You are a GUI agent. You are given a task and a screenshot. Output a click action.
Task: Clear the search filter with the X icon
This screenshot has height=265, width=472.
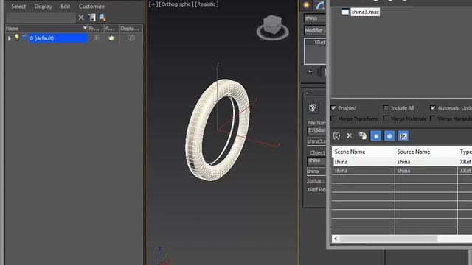coord(81,18)
